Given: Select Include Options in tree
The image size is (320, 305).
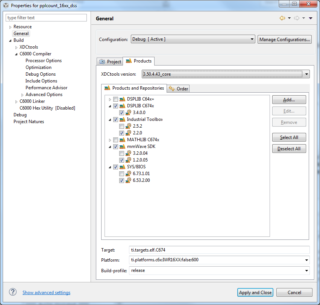Looking at the screenshot, I should (41, 81).
